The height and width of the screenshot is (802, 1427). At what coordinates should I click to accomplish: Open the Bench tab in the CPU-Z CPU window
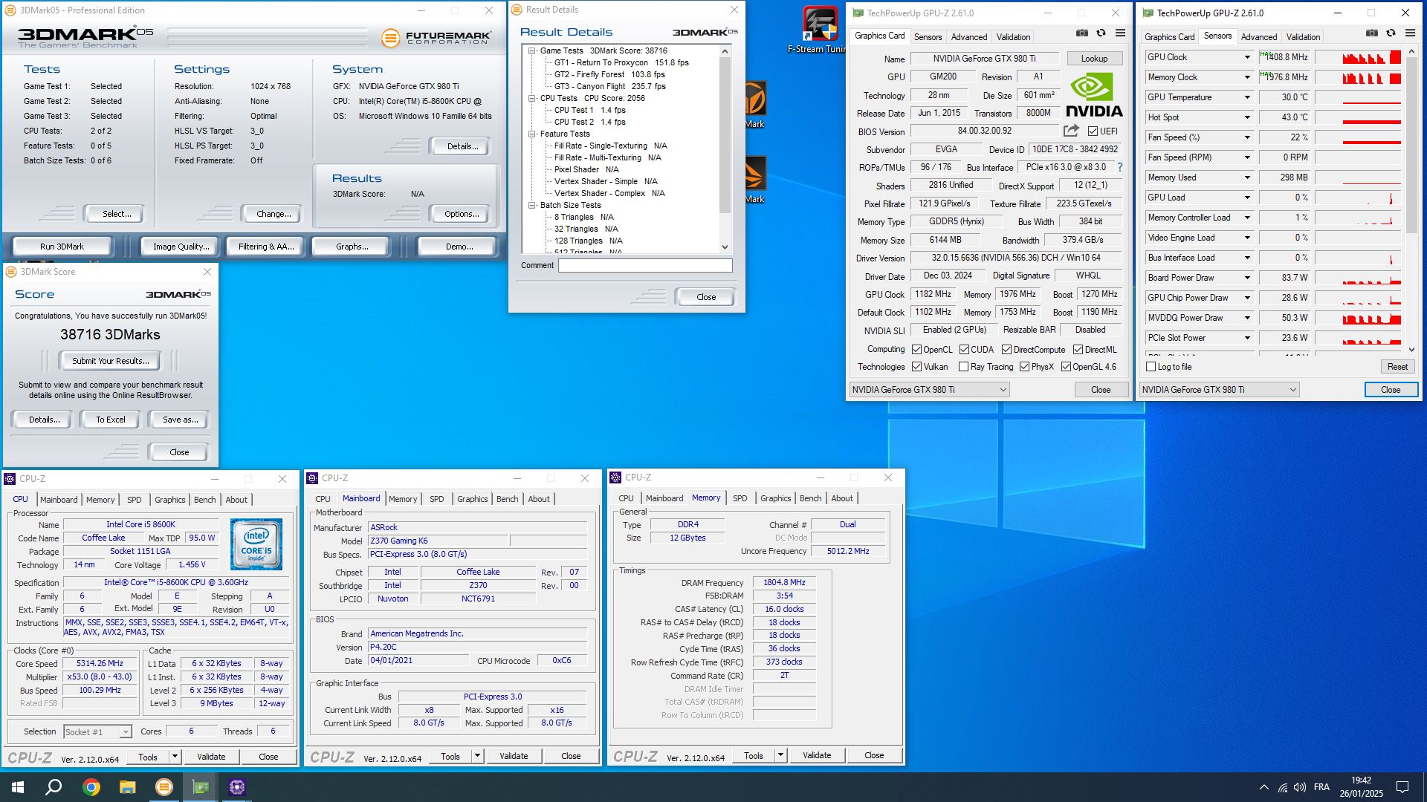pyautogui.click(x=204, y=500)
